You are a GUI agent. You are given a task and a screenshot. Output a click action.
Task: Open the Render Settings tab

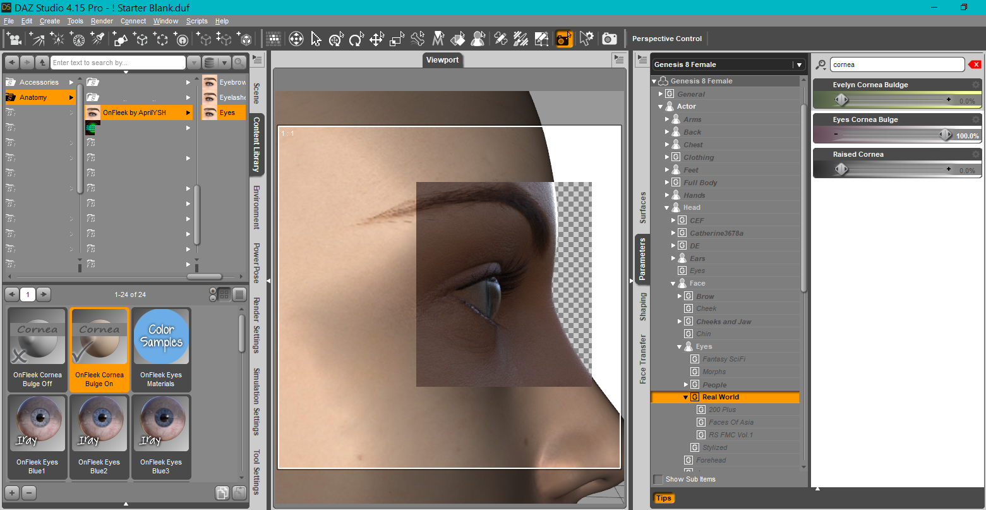tap(256, 325)
